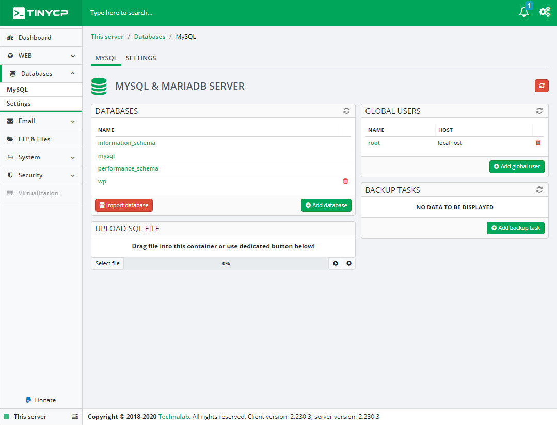Open the information_schema database
This screenshot has height=425, width=557.
pyautogui.click(x=126, y=143)
